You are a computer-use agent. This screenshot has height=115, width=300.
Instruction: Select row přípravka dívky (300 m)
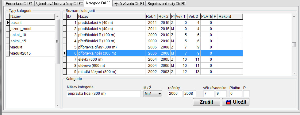(154, 47)
